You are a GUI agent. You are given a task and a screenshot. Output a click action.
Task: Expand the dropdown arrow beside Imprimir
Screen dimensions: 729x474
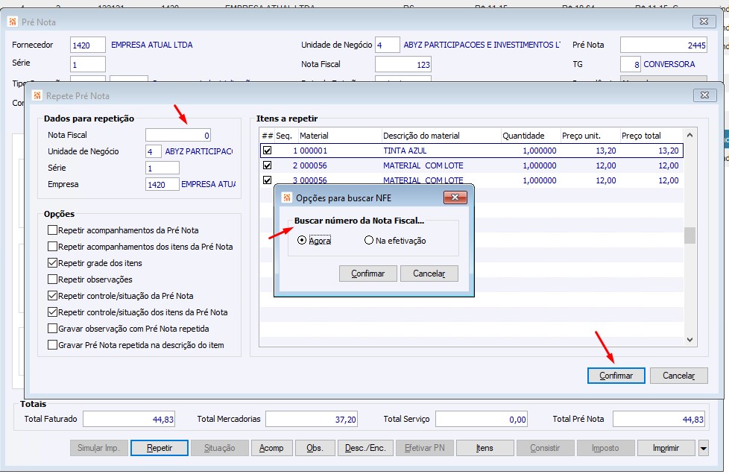pos(704,449)
